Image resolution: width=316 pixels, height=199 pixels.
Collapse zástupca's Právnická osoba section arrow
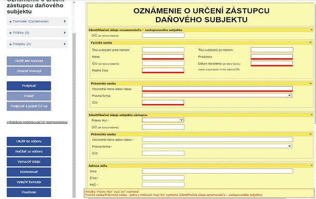pos(310,134)
